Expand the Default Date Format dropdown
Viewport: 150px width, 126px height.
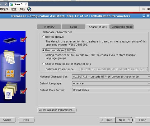111,90
